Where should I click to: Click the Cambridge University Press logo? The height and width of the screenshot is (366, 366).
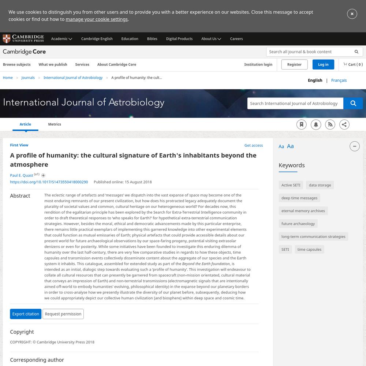coord(23,38)
